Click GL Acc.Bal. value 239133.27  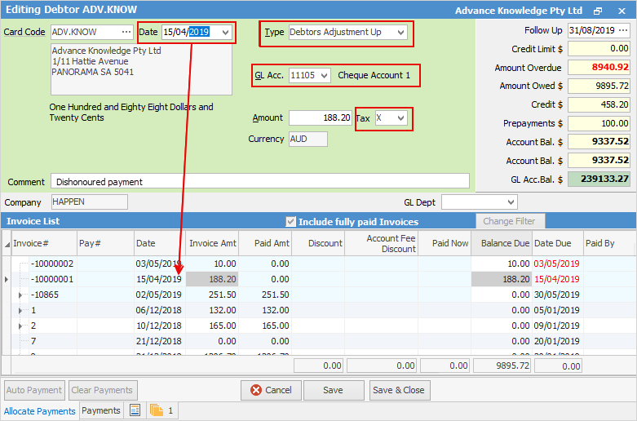coord(599,179)
